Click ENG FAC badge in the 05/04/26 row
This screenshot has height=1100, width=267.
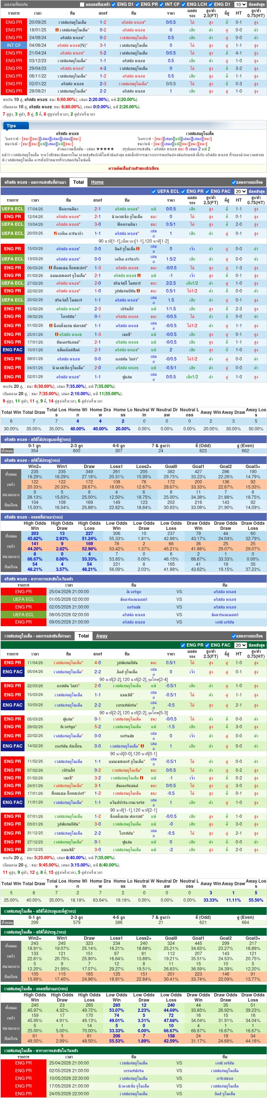[12, 672]
